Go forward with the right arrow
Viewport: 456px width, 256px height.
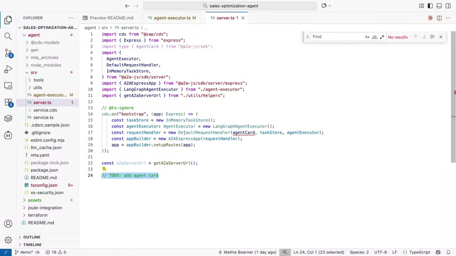(136, 6)
